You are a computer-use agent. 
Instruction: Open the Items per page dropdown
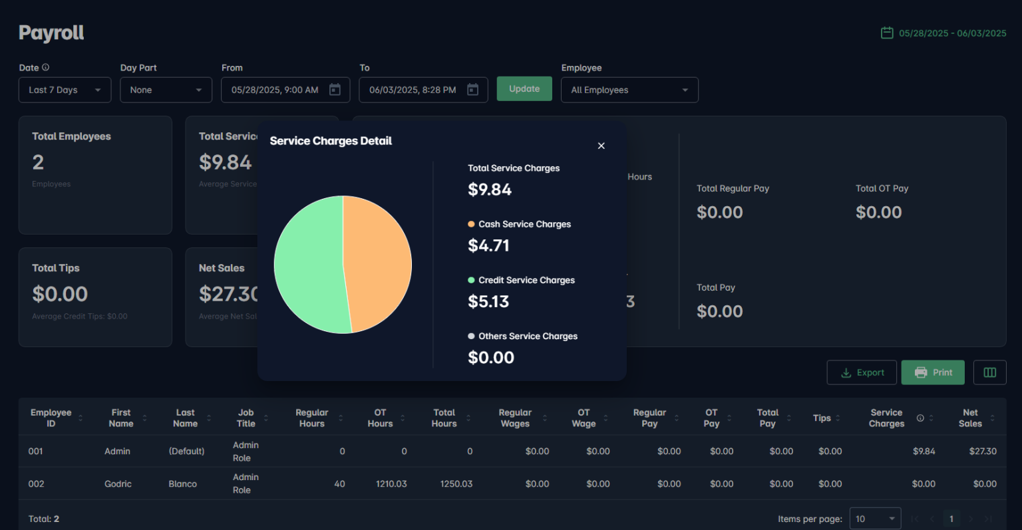click(876, 519)
